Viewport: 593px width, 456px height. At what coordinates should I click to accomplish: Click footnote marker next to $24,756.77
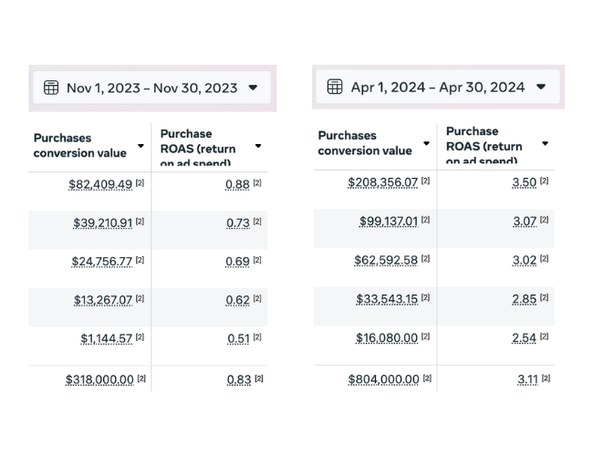pyautogui.click(x=140, y=260)
